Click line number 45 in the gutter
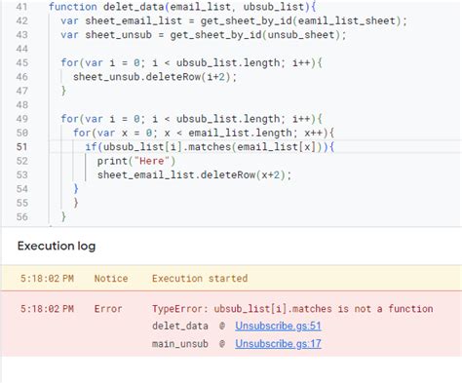 click(21, 62)
